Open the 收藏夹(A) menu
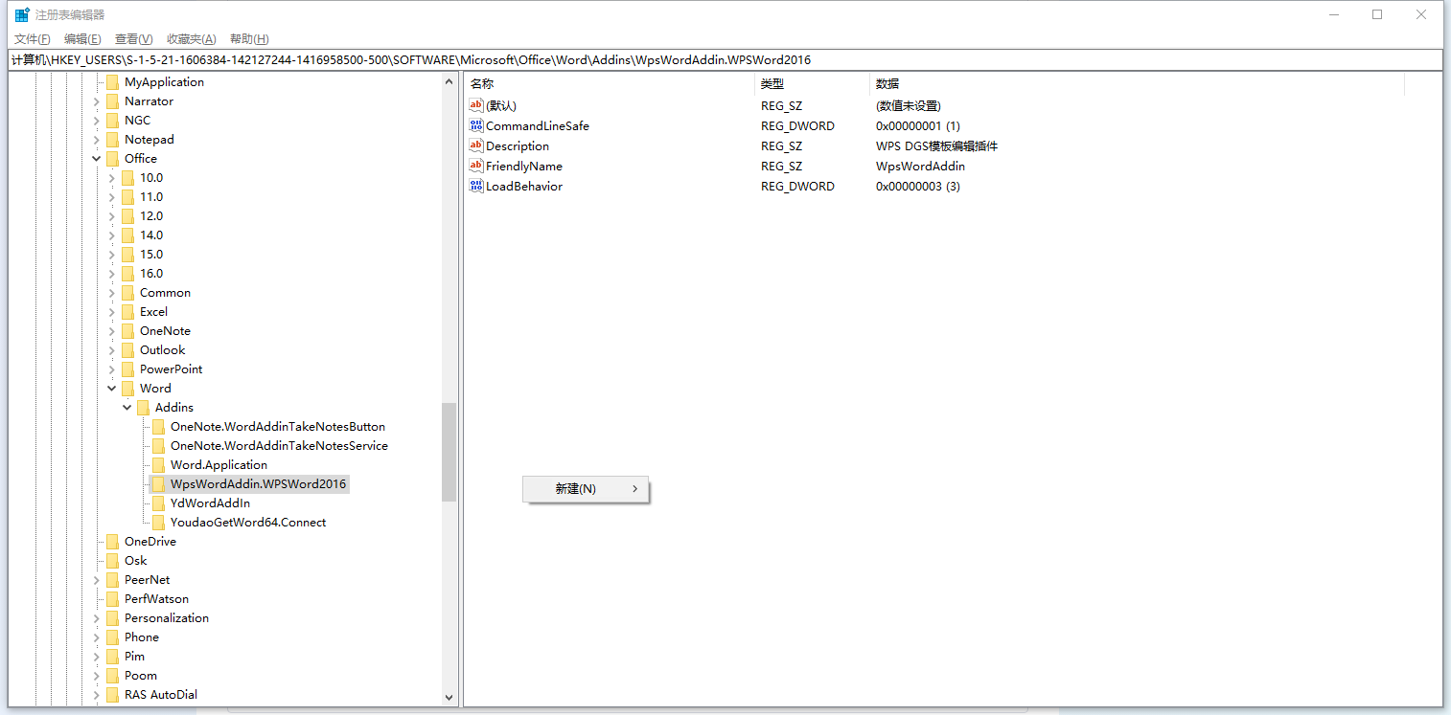The width and height of the screenshot is (1451, 715). click(x=191, y=39)
